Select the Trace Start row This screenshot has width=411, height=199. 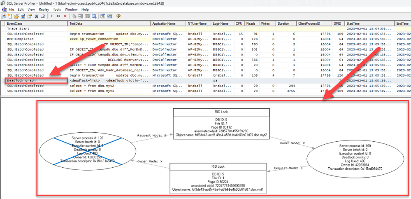pyautogui.click(x=206, y=28)
